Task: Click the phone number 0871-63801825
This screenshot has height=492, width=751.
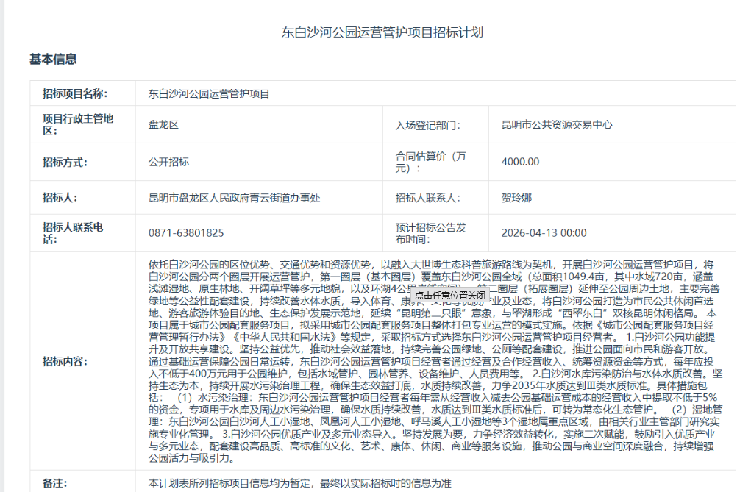Action: [186, 233]
